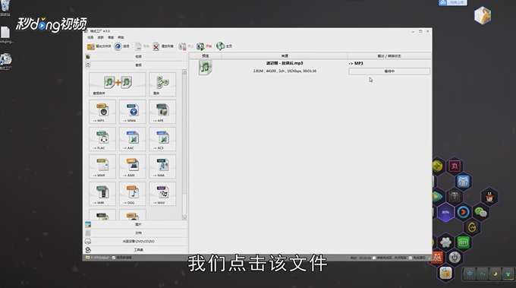This screenshot has height=288, width=516.
Task: Open the output path link in status bar
Action: coord(99,258)
